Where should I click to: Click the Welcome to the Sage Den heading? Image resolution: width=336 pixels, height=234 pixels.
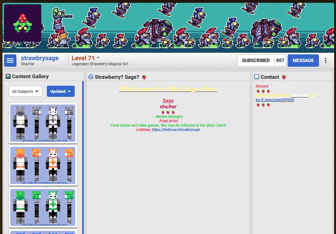pos(168,88)
